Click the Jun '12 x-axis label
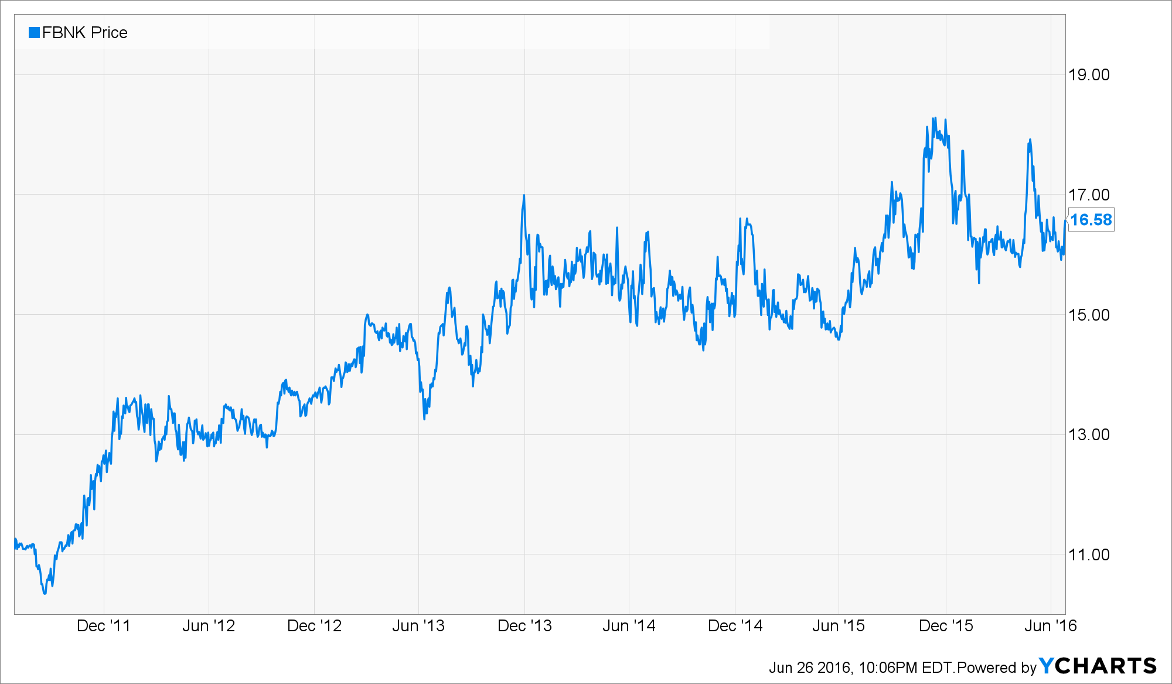 click(209, 626)
